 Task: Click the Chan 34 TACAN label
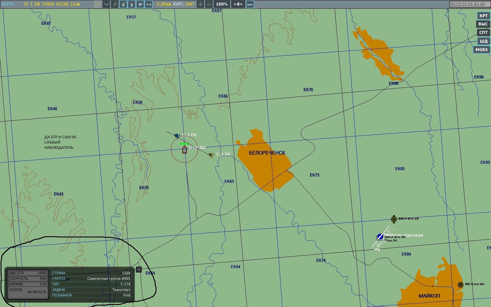(x=391, y=241)
